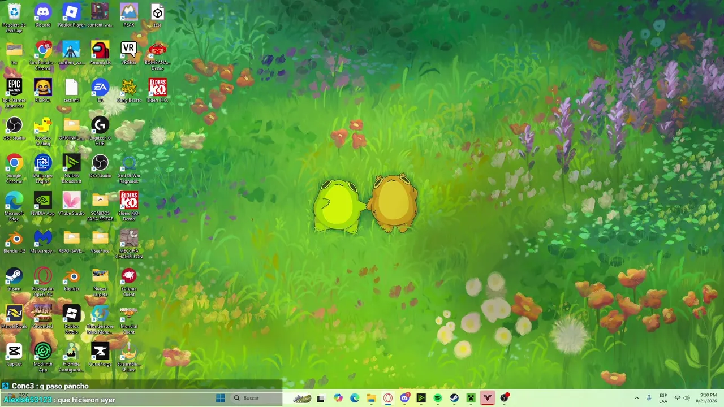The width and height of the screenshot is (724, 407).
Task: Open the Logitech G HUB shortcut
Action: pyautogui.click(x=100, y=131)
